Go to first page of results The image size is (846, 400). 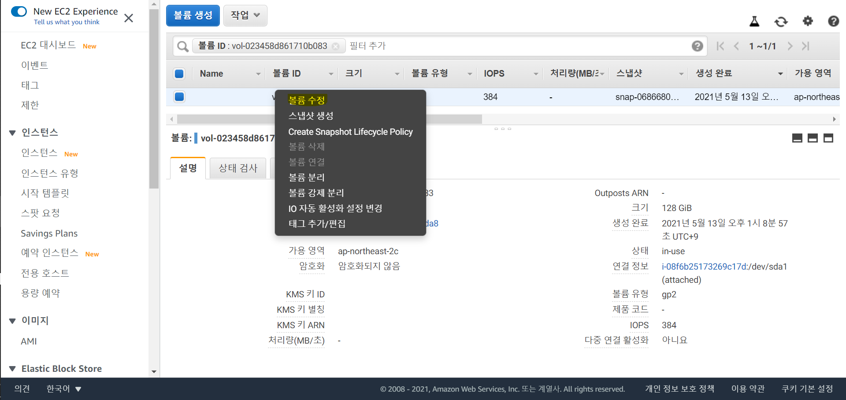pyautogui.click(x=720, y=46)
